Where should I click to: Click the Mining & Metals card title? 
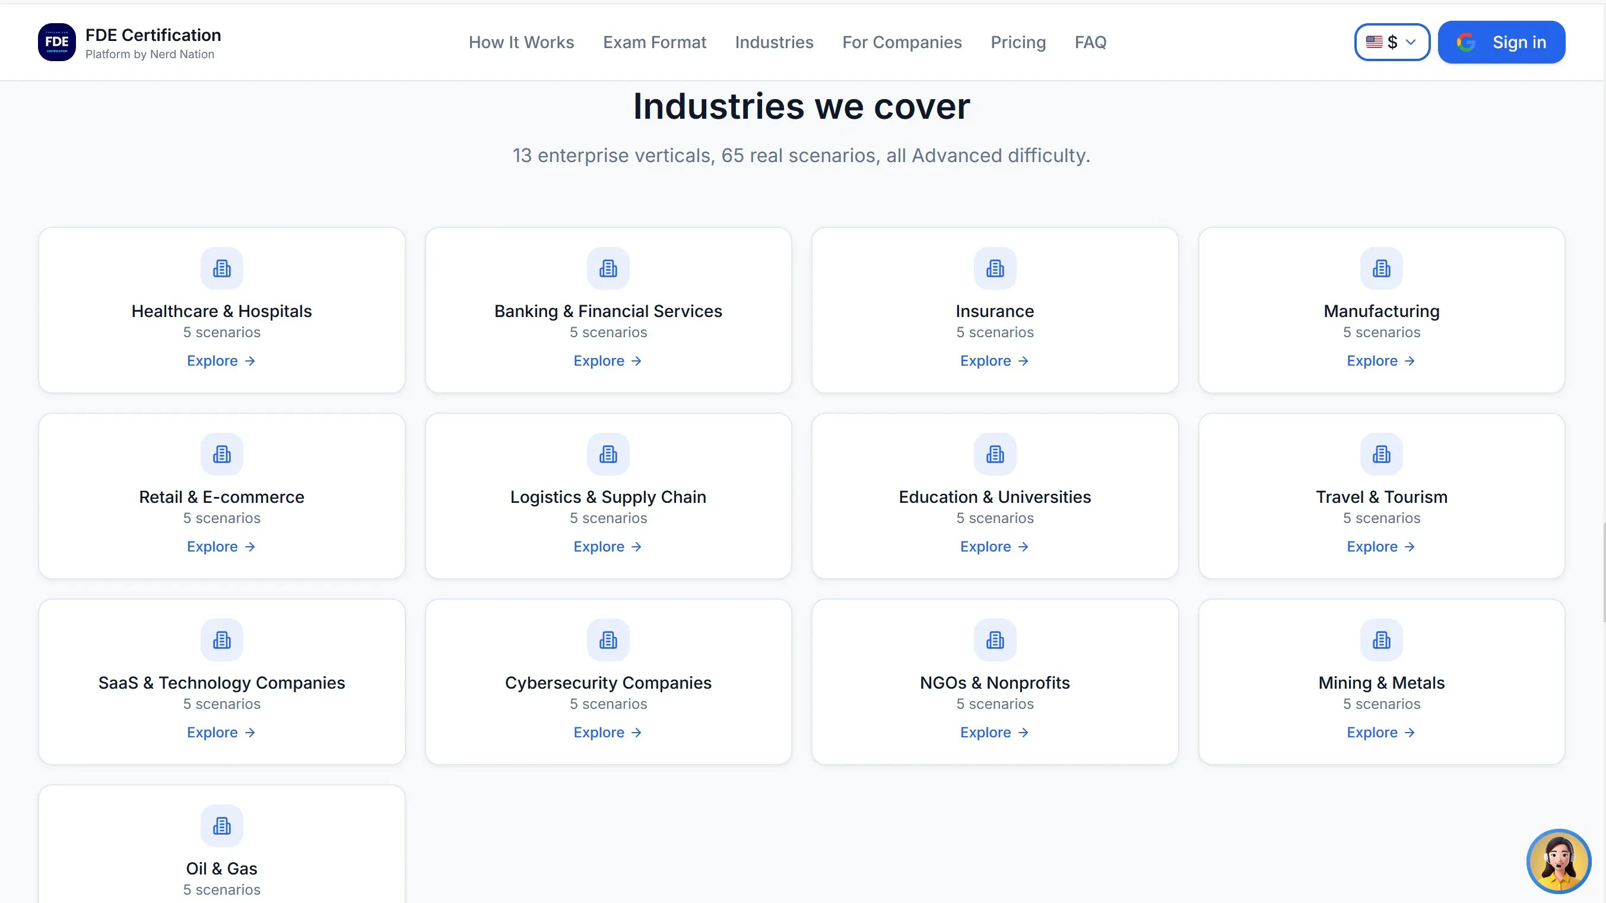click(1382, 683)
